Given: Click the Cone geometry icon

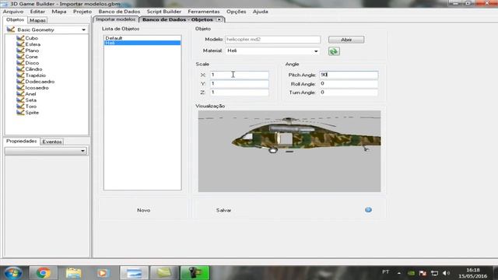Looking at the screenshot, I should [x=20, y=57].
